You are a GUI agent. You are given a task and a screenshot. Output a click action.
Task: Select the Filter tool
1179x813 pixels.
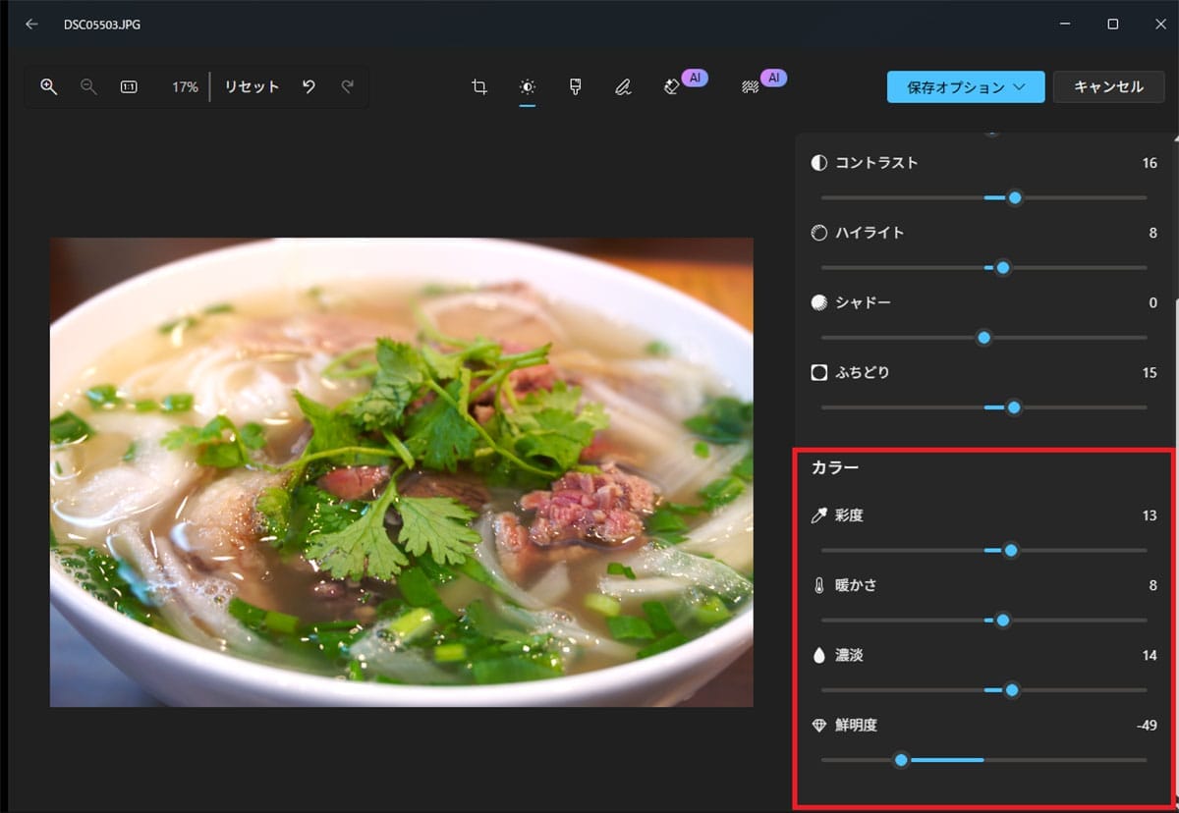[575, 86]
